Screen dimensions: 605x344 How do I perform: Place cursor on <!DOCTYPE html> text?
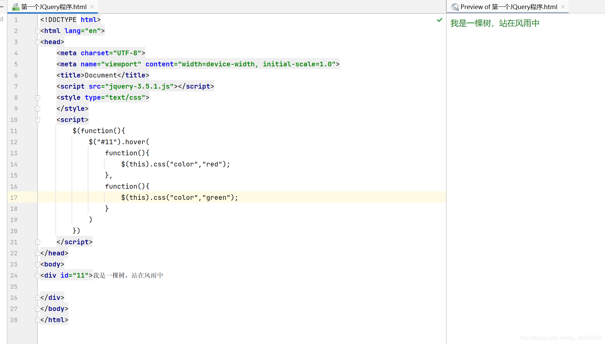click(x=71, y=20)
